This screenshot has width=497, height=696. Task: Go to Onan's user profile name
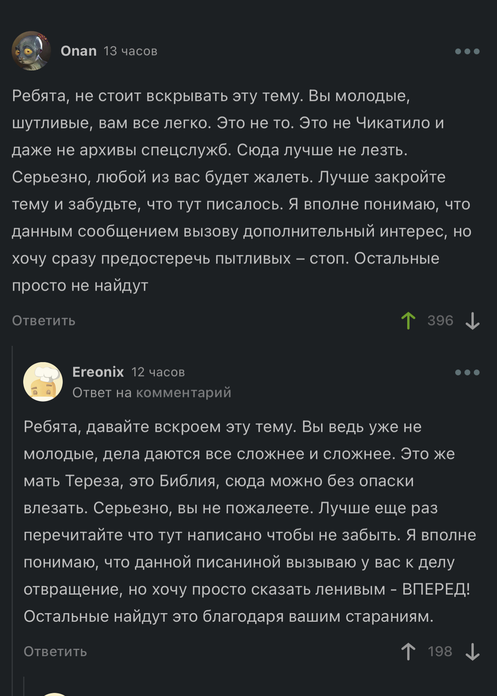79,51
